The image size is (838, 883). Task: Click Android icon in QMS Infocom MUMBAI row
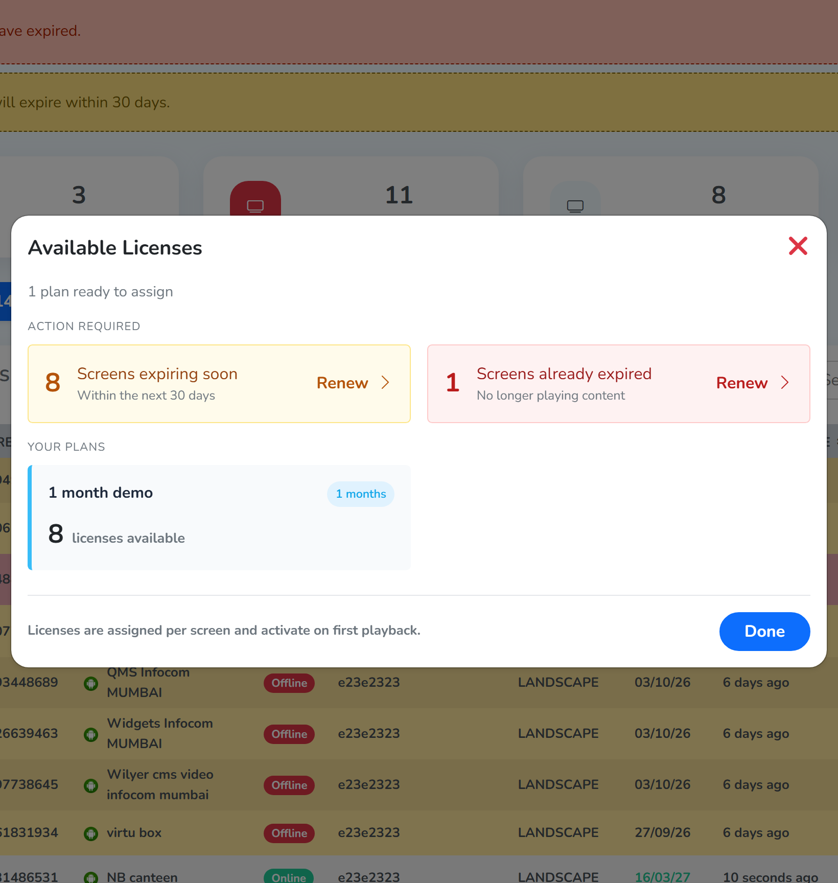click(91, 683)
